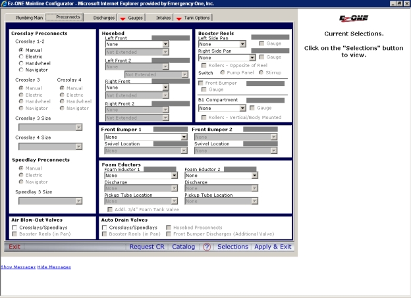The width and height of the screenshot is (411, 298).
Task: Click Show Messages link
Action: coord(18,267)
